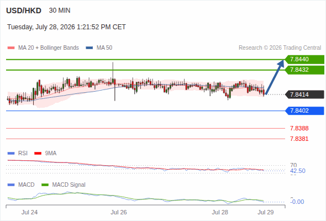Image resolution: width=326 pixels, height=221 pixels.
Task: Click the red 9MA legend swatch
Action: [x=38, y=154]
